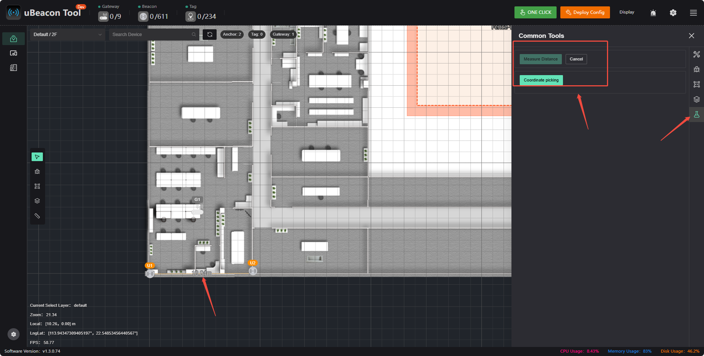The width and height of the screenshot is (704, 356).
Task: Click the Gateway count 0/9
Action: (x=115, y=17)
